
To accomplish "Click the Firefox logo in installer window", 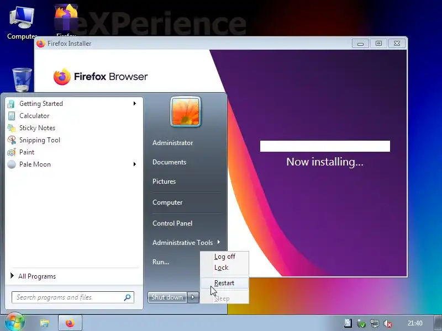I will 62,77.
